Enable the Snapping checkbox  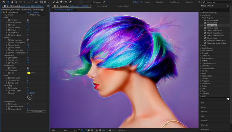[93, 2]
